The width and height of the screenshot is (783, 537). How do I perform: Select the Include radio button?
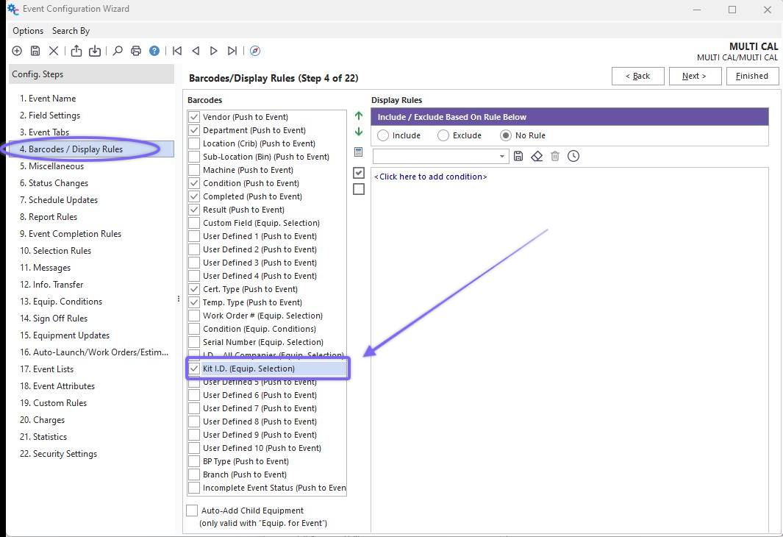[x=383, y=135]
